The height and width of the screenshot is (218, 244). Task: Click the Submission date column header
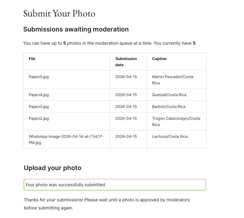126,62
